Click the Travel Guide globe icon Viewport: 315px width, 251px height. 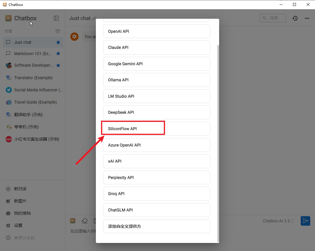(9, 102)
